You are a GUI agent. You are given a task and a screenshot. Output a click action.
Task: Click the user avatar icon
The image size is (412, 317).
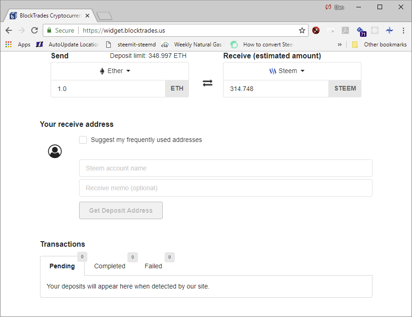tap(55, 151)
